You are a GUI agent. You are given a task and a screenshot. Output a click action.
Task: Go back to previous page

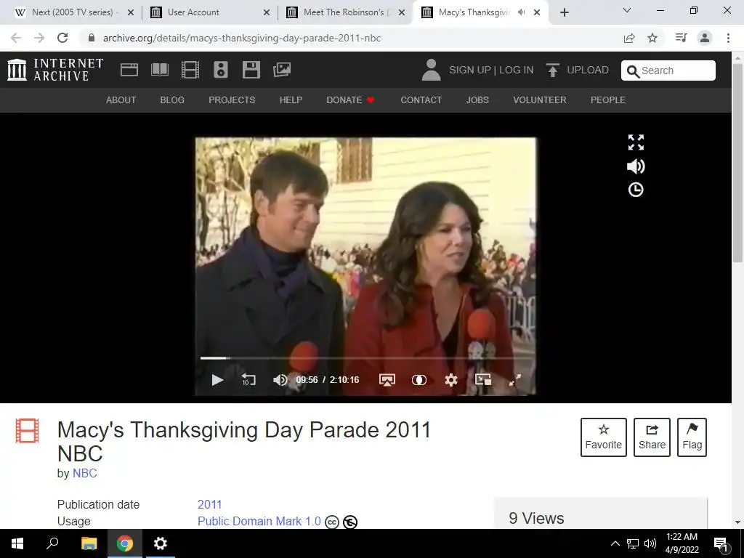16,38
